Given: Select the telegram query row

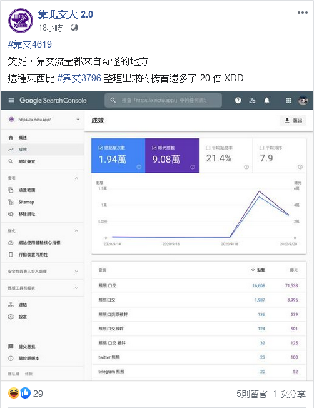Looking at the screenshot, I should pyautogui.click(x=199, y=372).
